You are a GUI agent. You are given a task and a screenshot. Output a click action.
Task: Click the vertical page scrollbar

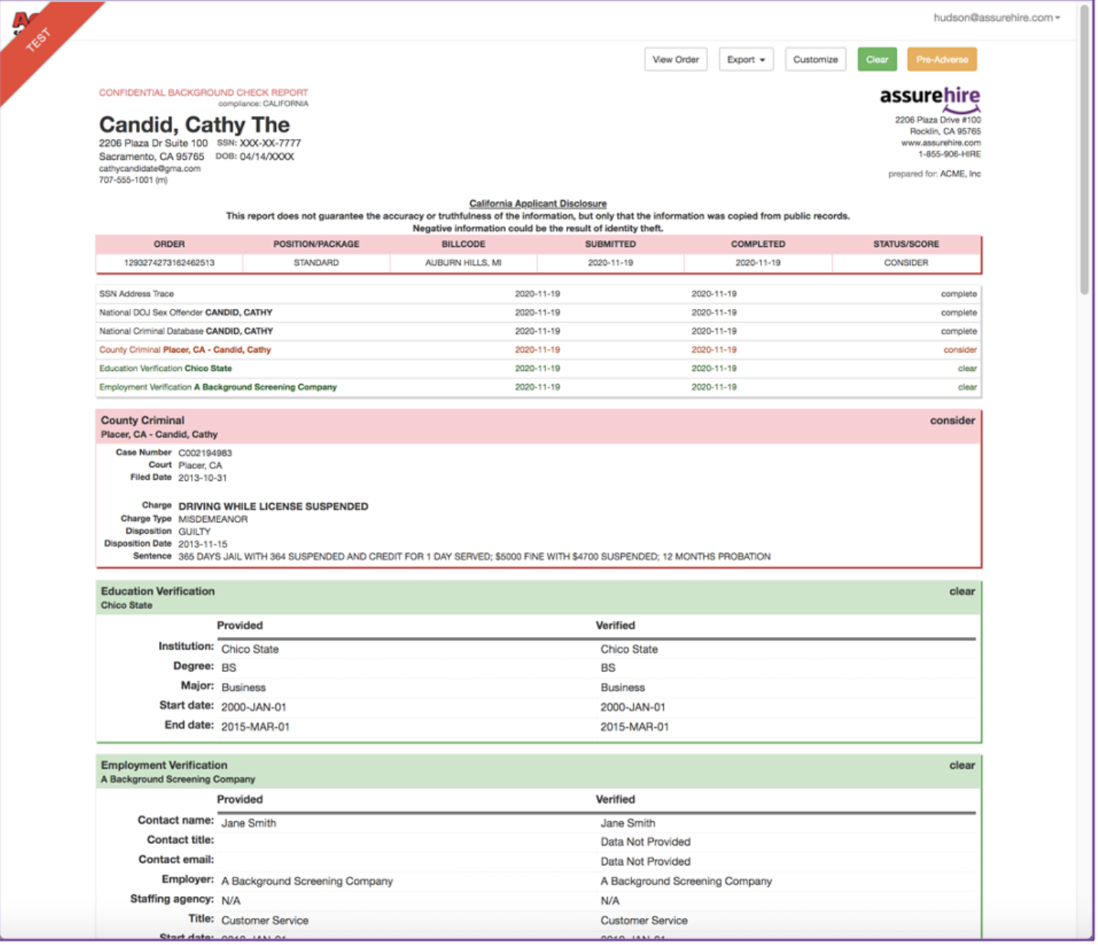tap(1083, 153)
